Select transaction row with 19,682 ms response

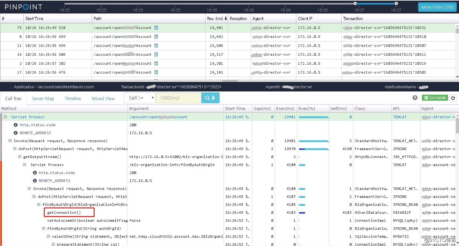[228, 37]
